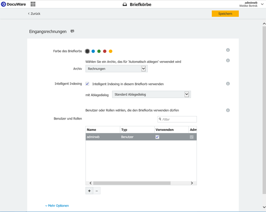The image size is (266, 212).
Task: Show info for Farbe des Briefkorbs
Action: pyautogui.click(x=228, y=50)
